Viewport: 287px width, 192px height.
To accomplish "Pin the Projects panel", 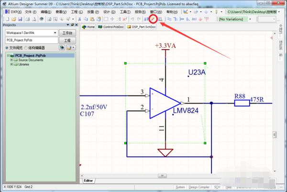I will coord(72,25).
